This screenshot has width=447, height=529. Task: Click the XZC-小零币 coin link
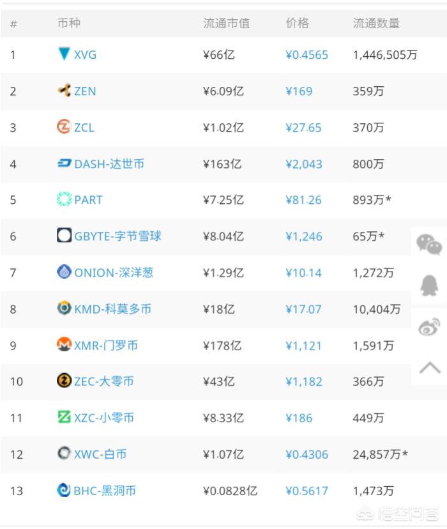click(x=104, y=418)
